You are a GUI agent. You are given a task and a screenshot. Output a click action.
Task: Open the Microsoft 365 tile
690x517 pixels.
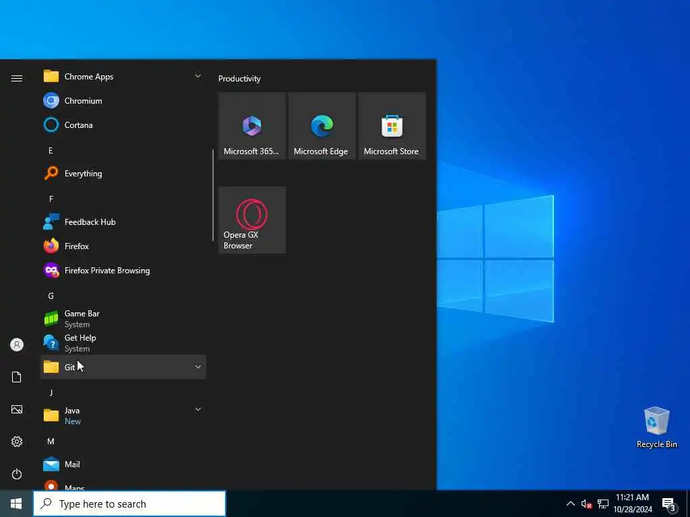point(252,126)
